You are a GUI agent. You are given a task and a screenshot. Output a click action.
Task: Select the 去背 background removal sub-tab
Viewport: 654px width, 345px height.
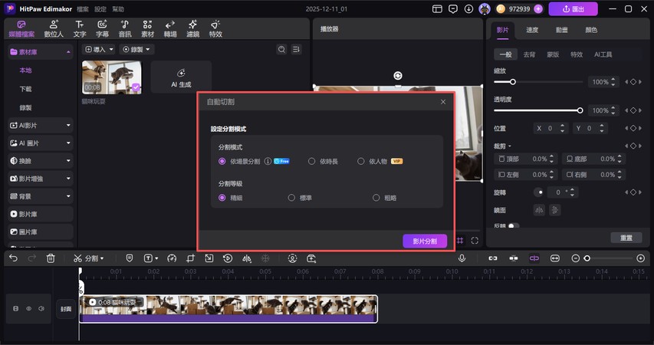[529, 54]
